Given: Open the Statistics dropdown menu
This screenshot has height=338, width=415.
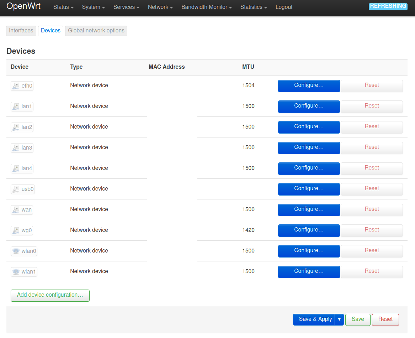Looking at the screenshot, I should point(254,7).
